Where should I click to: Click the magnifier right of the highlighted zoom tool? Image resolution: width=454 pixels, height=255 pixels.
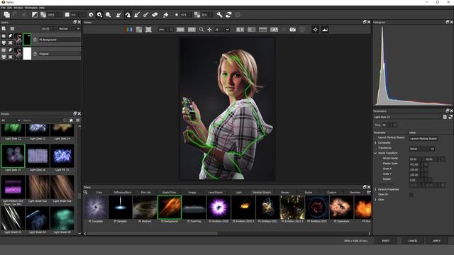point(109,14)
